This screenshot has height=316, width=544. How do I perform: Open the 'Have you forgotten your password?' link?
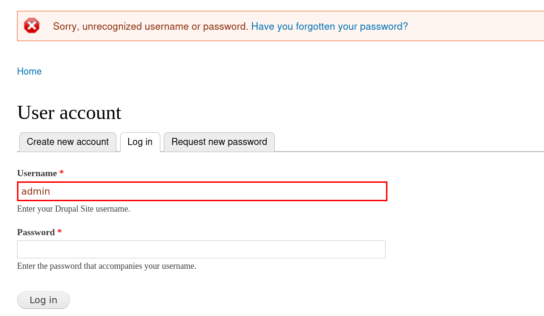(x=329, y=26)
